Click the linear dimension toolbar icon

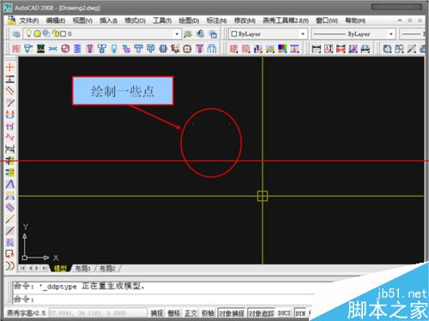click(316, 49)
